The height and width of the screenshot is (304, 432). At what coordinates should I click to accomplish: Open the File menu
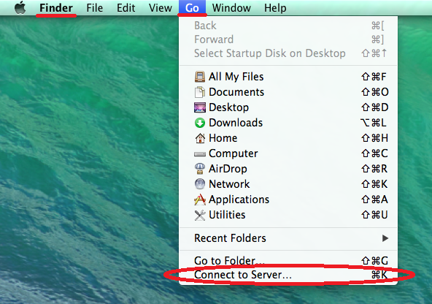[95, 8]
